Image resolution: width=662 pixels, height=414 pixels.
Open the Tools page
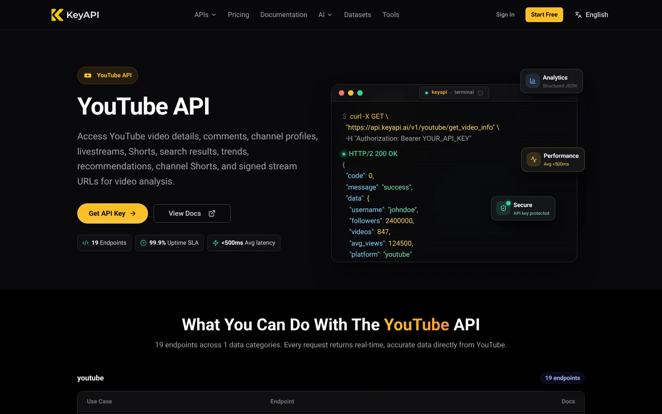[391, 15]
